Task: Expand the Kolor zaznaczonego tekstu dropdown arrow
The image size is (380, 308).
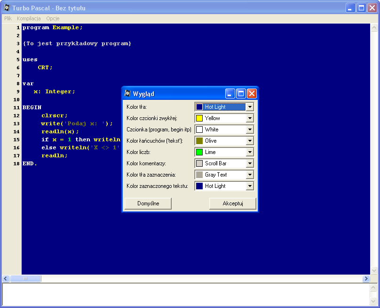Action: tap(250, 186)
